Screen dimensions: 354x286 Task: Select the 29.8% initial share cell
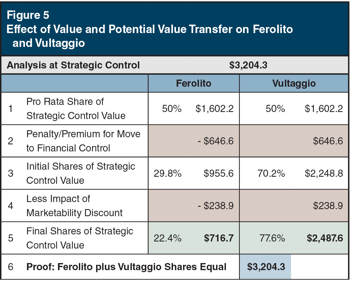168,174
